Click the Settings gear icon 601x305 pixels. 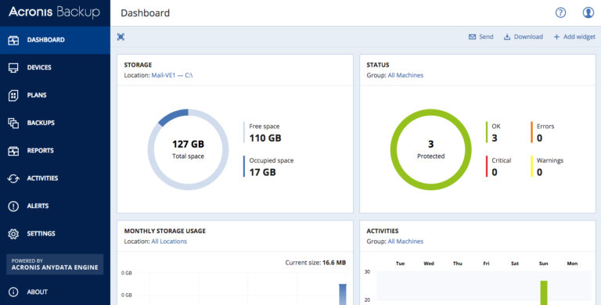pos(13,234)
